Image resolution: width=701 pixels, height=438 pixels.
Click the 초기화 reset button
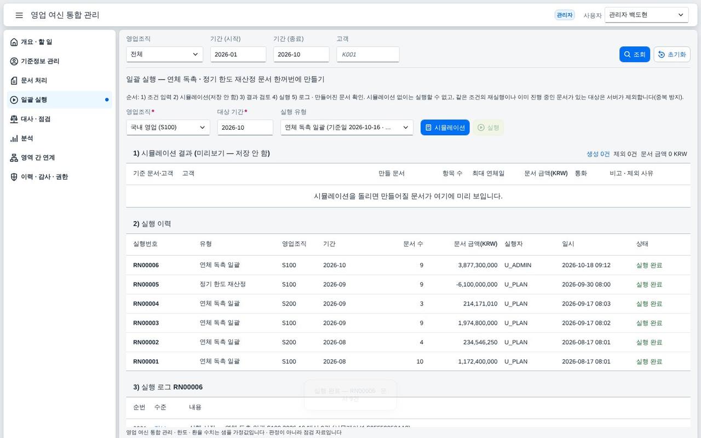click(x=672, y=54)
